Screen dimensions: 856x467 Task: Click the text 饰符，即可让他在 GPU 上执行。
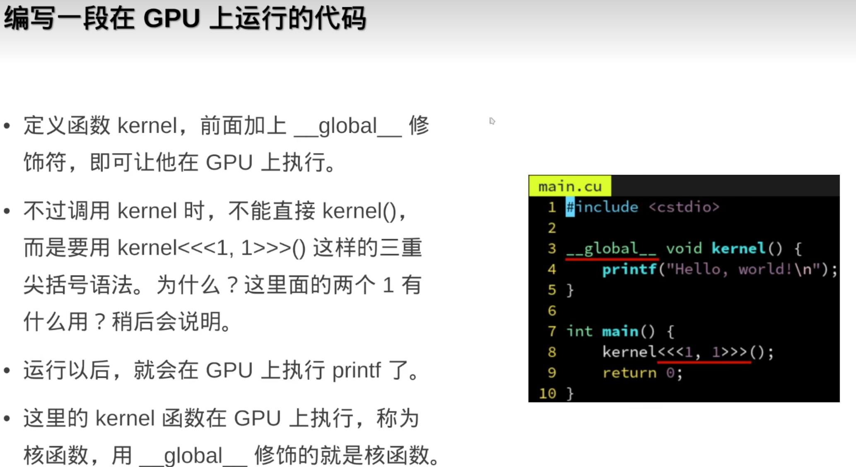(180, 162)
